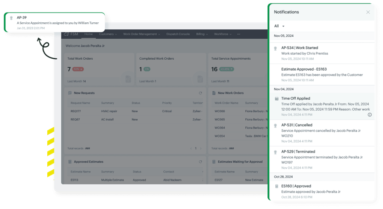Screen dimensions: 383x209
Task: Open work order WO366
Action: coord(220,111)
